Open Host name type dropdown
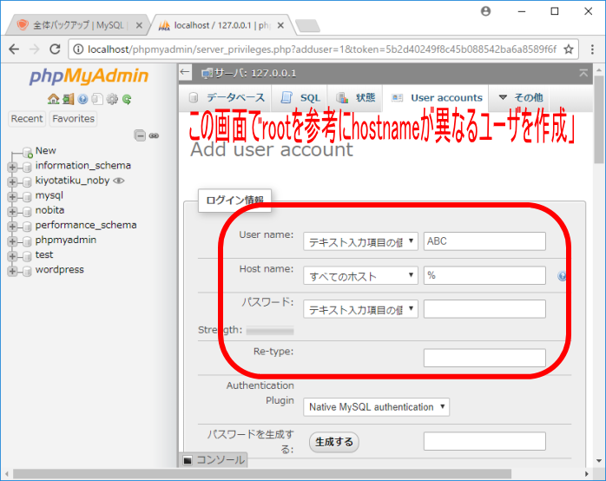 pos(360,275)
